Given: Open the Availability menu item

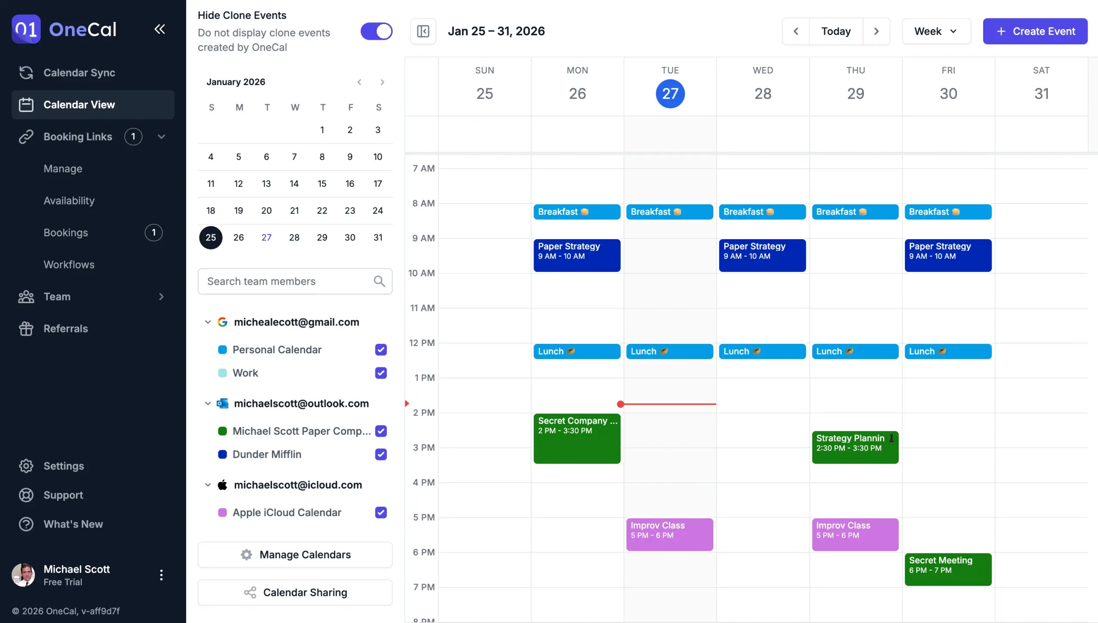Looking at the screenshot, I should (x=69, y=201).
